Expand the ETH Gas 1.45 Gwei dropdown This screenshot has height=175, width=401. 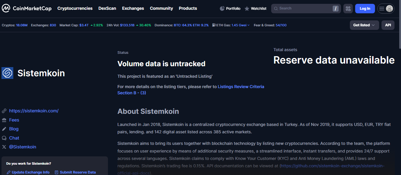pyautogui.click(x=240, y=25)
